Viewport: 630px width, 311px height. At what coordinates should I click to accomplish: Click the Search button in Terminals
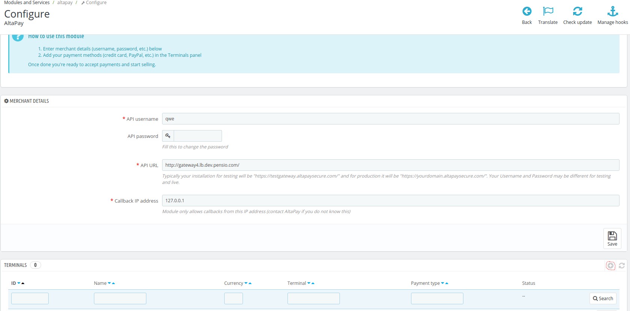[603, 298]
